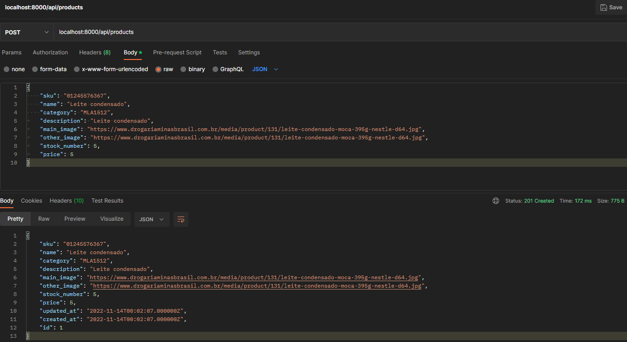
Task: Select the raw body type
Action: click(x=164, y=69)
